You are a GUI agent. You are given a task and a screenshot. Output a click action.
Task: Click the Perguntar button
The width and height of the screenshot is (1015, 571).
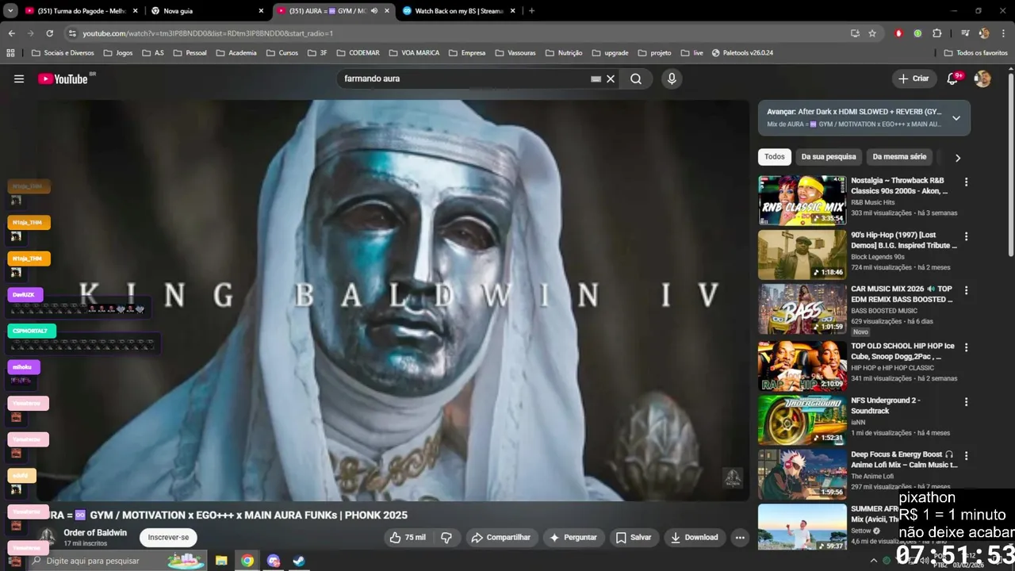click(x=573, y=537)
